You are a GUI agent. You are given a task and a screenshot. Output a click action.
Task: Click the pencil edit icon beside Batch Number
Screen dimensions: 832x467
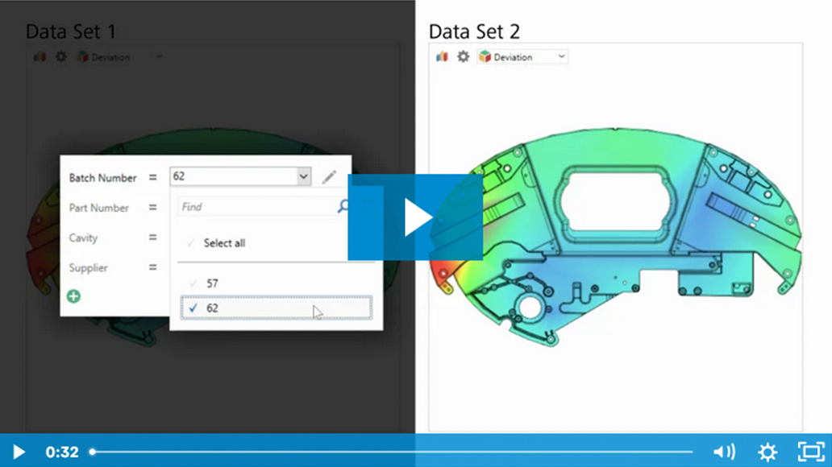click(x=329, y=177)
